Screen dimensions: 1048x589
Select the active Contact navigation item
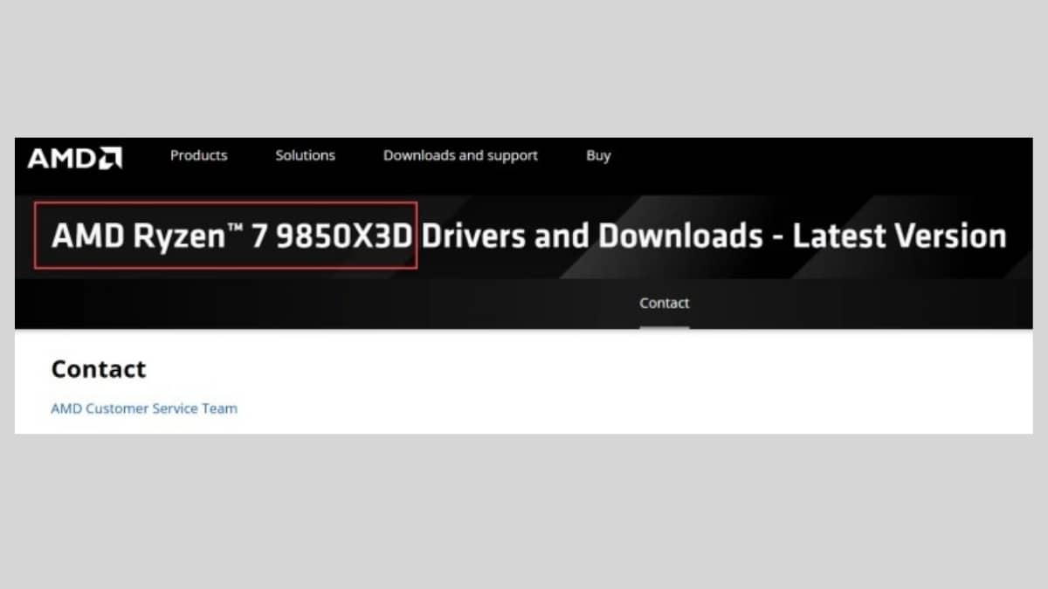point(664,303)
